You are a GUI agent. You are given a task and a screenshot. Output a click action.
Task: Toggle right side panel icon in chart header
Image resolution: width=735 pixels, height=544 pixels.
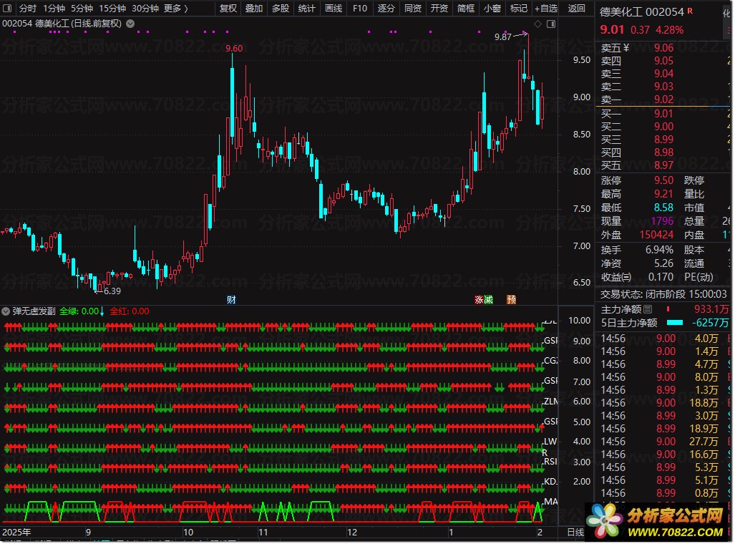551,24
